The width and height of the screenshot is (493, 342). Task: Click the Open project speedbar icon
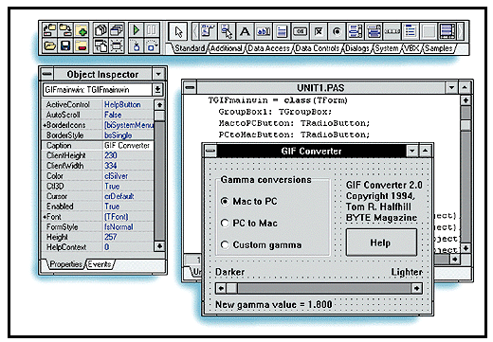click(50, 30)
